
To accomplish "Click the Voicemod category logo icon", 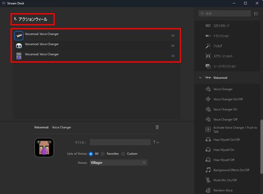I will 208,78.
